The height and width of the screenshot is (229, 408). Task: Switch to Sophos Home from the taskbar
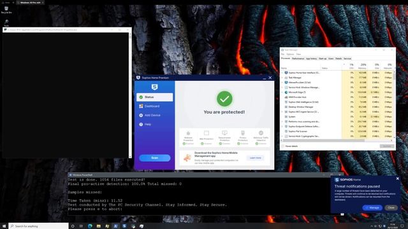pos(124,226)
